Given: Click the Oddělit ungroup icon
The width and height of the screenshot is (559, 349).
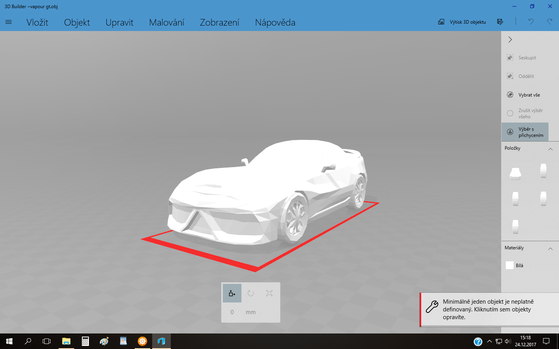Looking at the screenshot, I should [510, 76].
